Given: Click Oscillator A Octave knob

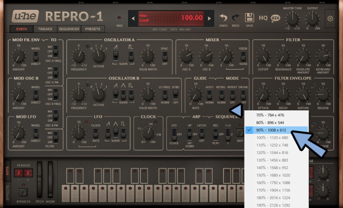Looking at the screenshot, I should coord(99,56).
